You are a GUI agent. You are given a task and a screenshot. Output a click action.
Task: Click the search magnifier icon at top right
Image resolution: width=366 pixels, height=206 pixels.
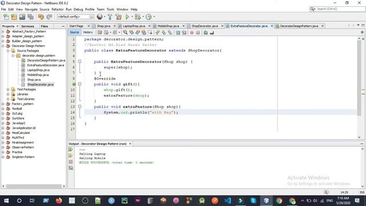click(x=312, y=9)
